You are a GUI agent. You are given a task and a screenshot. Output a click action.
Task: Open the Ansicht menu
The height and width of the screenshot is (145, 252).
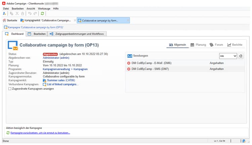(x=31, y=8)
